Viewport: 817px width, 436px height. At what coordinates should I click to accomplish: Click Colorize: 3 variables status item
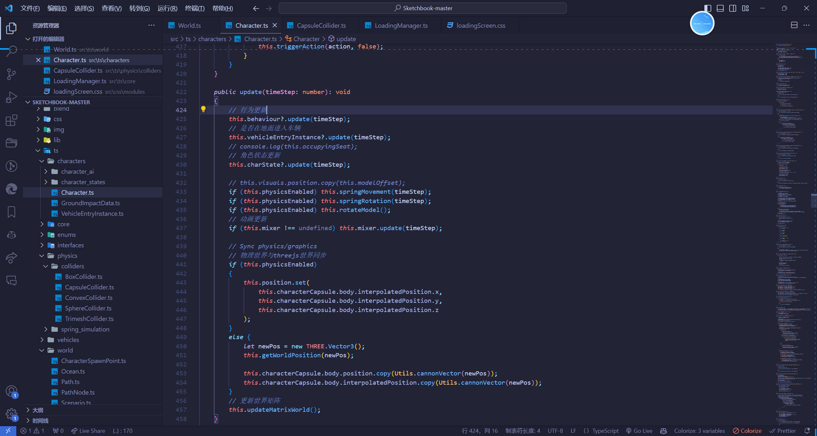point(699,431)
